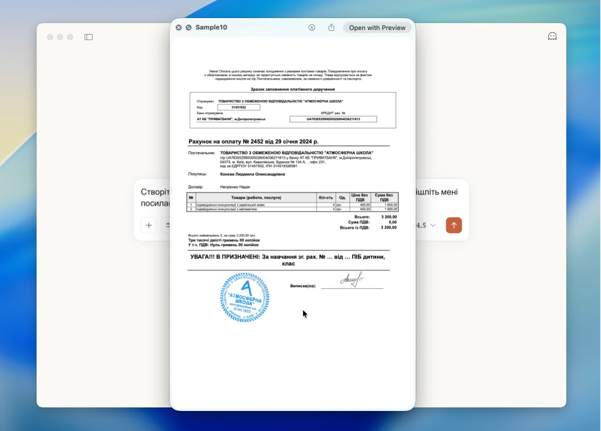Toggle the sidebar in the Claude window
601x431 pixels.
click(x=89, y=37)
